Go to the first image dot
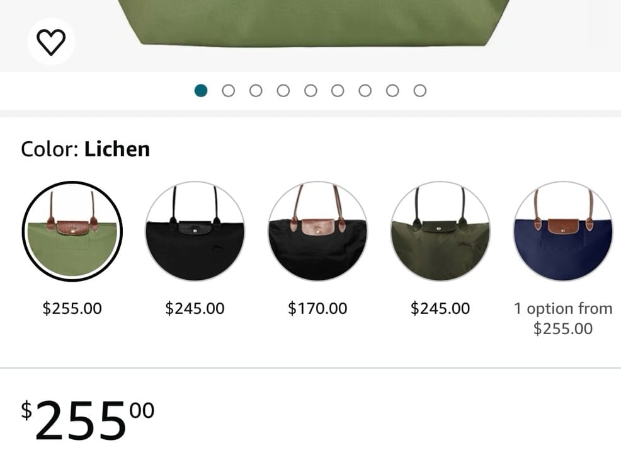The height and width of the screenshot is (450, 621). [x=201, y=91]
